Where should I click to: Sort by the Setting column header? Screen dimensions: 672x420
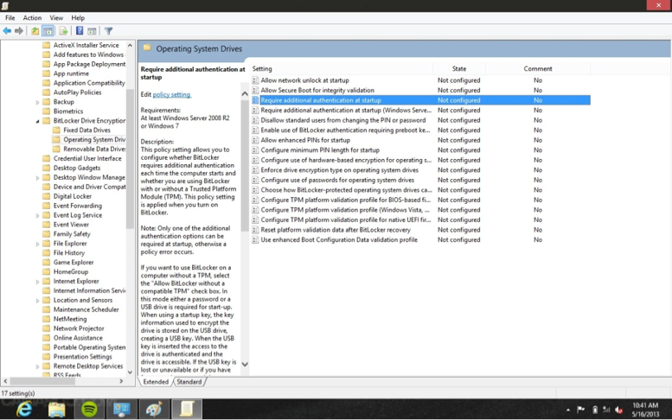(x=342, y=68)
